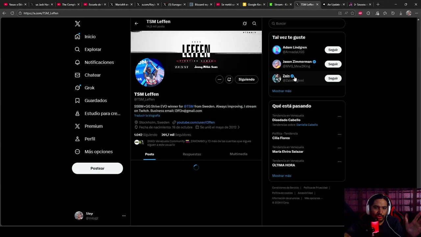The height and width of the screenshot is (237, 421).
Task: Follow Zain with Seguir
Action: point(333,78)
